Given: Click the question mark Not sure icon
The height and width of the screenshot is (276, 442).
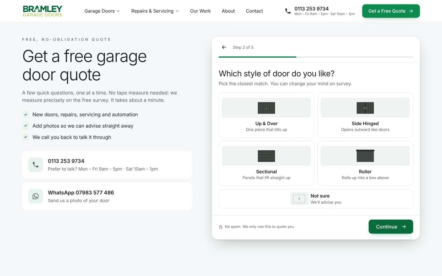Looking at the screenshot, I should (x=299, y=199).
